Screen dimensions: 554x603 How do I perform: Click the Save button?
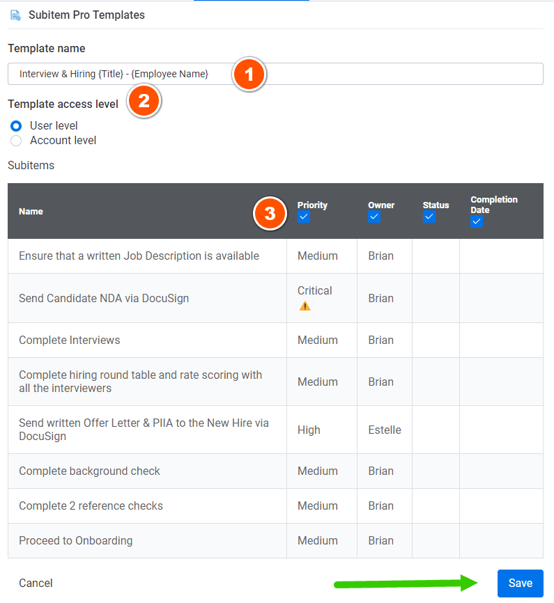(x=520, y=583)
